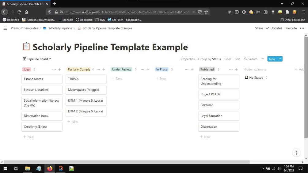Open the board view more options ellipsis
Screen dimensions: 308x173
(x=262, y=59)
